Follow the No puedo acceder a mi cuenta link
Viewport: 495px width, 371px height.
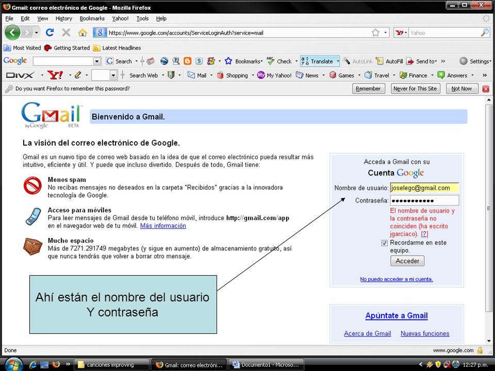pos(397,279)
